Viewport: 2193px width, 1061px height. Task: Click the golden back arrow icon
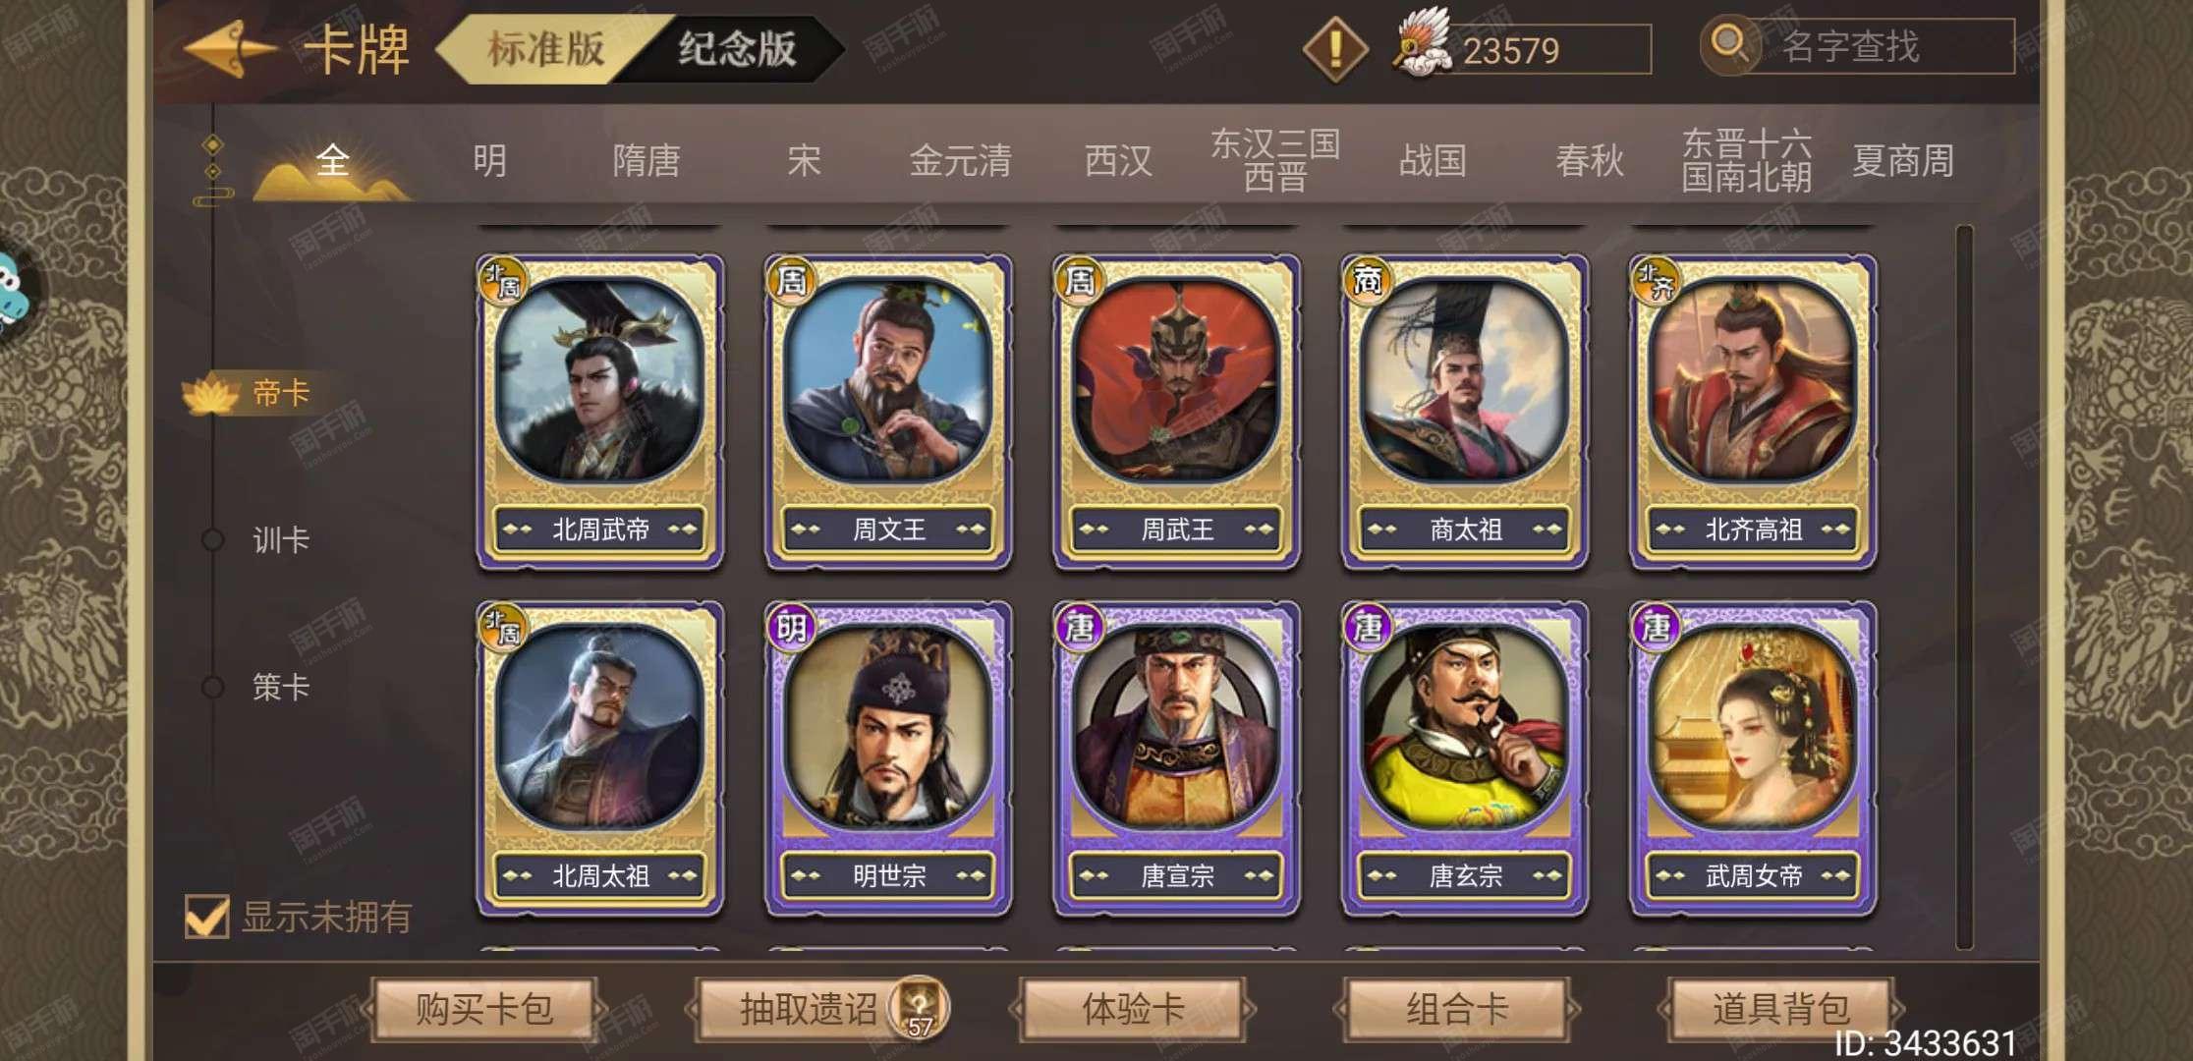229,48
